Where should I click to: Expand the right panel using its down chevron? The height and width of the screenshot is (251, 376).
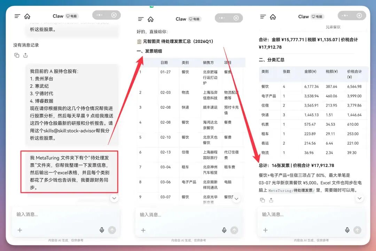tap(359, 198)
